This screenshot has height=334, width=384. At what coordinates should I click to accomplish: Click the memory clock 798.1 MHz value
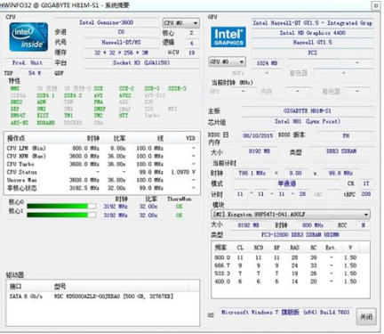tap(252, 173)
